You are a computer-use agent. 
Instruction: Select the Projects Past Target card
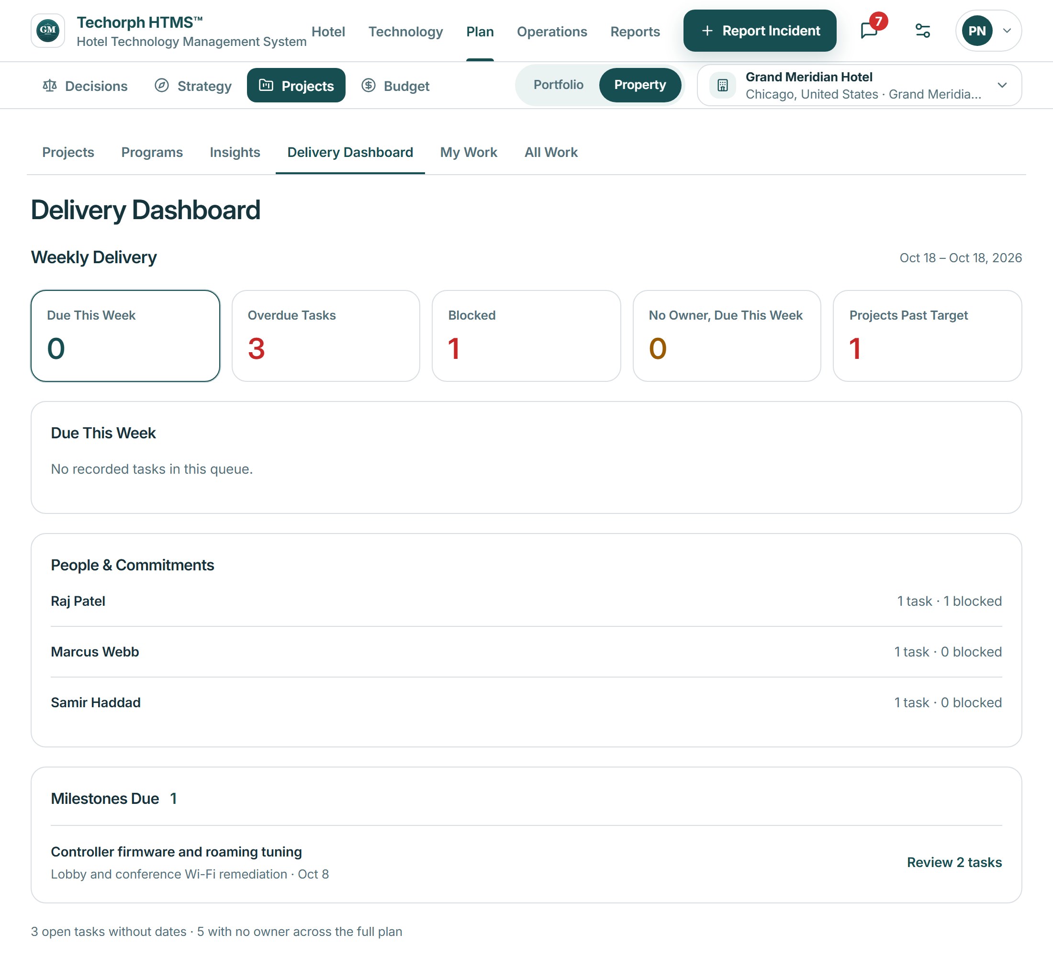coord(927,336)
